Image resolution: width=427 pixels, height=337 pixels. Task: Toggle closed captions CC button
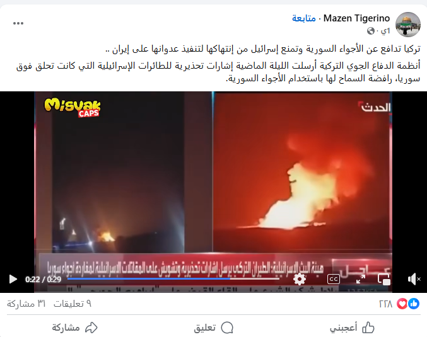click(x=334, y=279)
